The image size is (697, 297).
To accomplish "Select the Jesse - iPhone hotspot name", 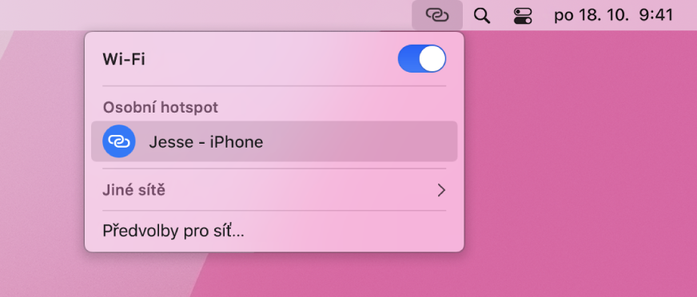I will point(205,142).
